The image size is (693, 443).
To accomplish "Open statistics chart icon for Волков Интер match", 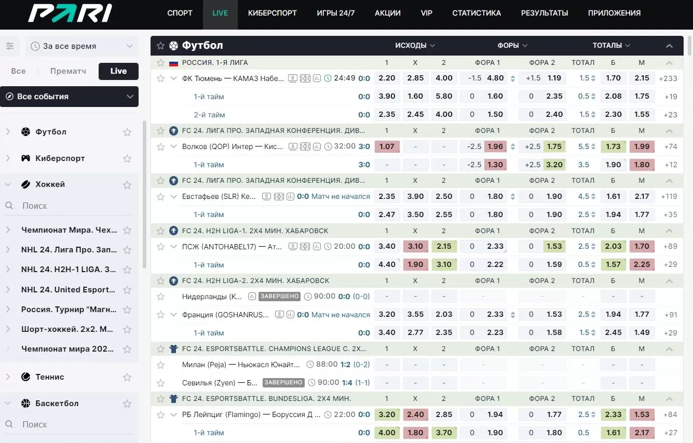I will (317, 146).
